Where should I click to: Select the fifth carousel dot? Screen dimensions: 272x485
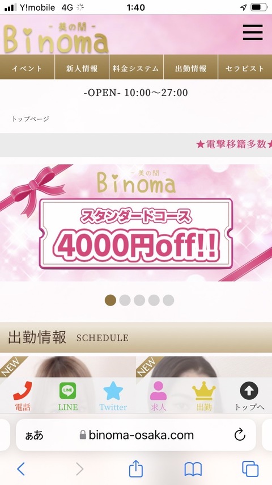click(x=168, y=300)
